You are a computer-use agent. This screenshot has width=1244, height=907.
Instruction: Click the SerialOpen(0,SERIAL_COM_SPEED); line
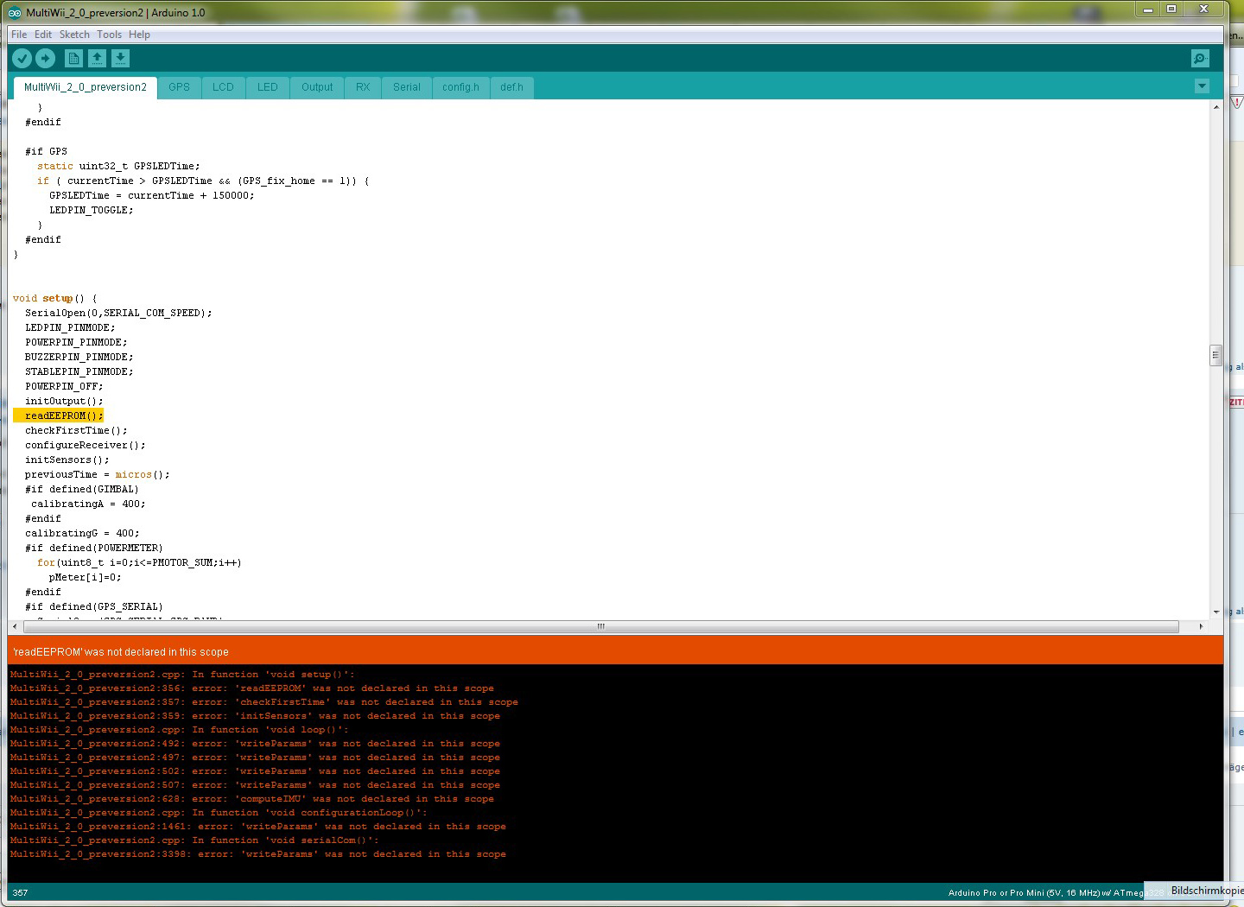118,313
